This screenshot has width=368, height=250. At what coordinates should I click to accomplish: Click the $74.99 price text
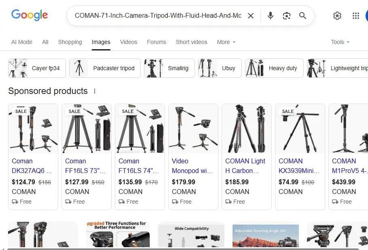[288, 182]
